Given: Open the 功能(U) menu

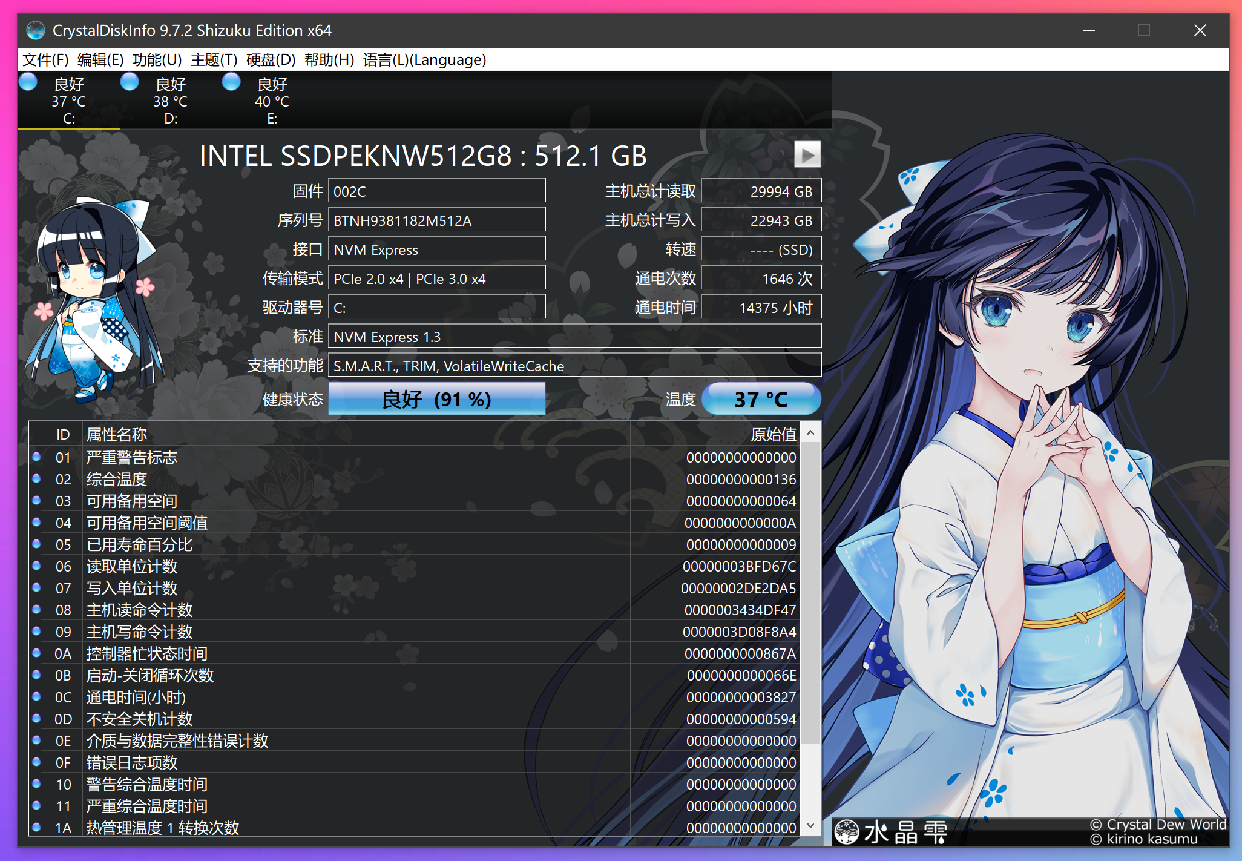Looking at the screenshot, I should 157,60.
